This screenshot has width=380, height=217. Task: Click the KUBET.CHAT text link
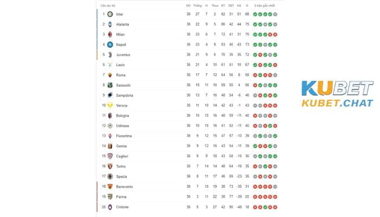pos(337,104)
